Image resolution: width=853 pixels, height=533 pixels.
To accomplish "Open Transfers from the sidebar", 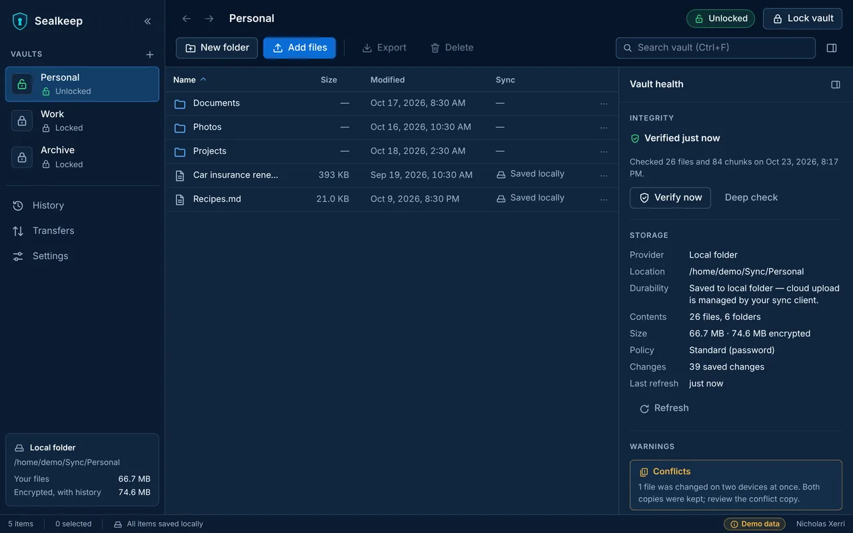I will [82, 231].
